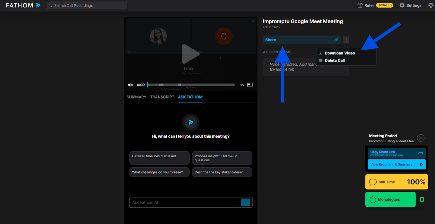
Task: Pick 'Propose insightful follow-up questions' suggestion
Action: [222, 158]
